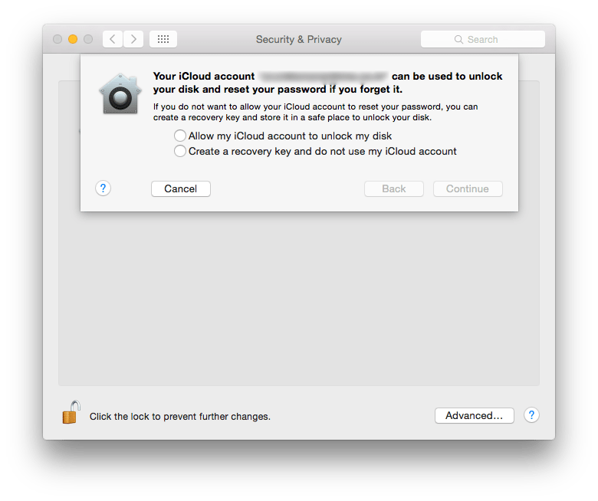Screen dimensions: 598x501
Task: Choose Create a recovery key option
Action: (180, 151)
